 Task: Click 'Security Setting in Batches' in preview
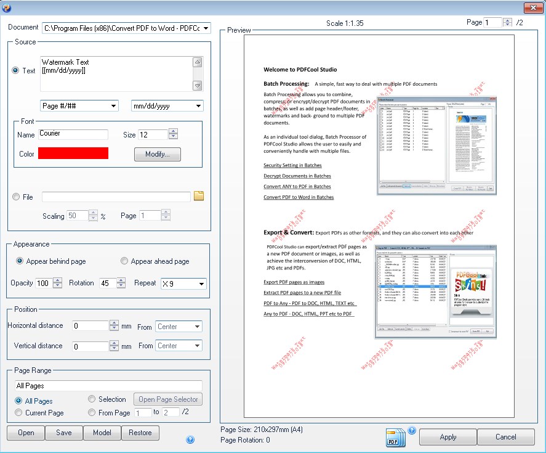click(x=292, y=165)
